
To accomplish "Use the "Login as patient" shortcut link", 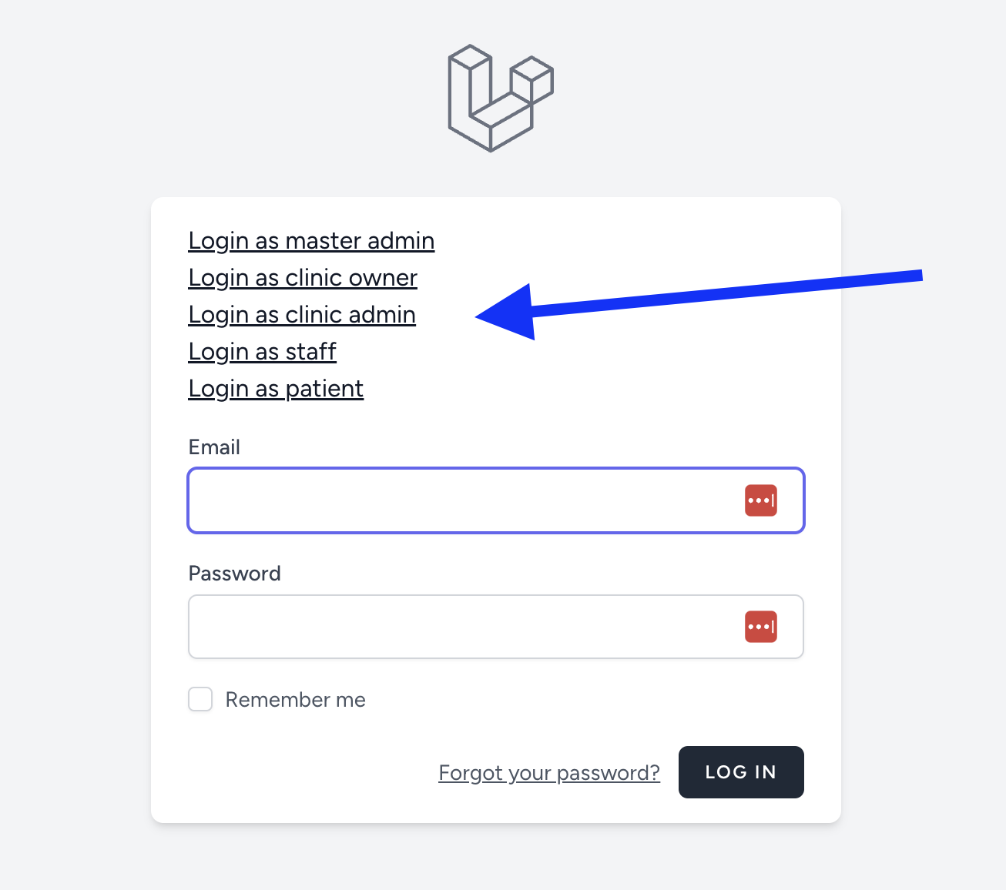I will pos(276,389).
